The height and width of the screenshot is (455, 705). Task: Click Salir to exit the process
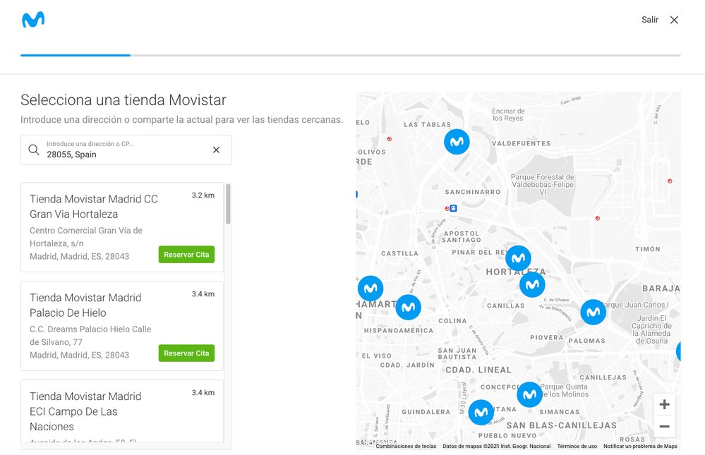[649, 20]
